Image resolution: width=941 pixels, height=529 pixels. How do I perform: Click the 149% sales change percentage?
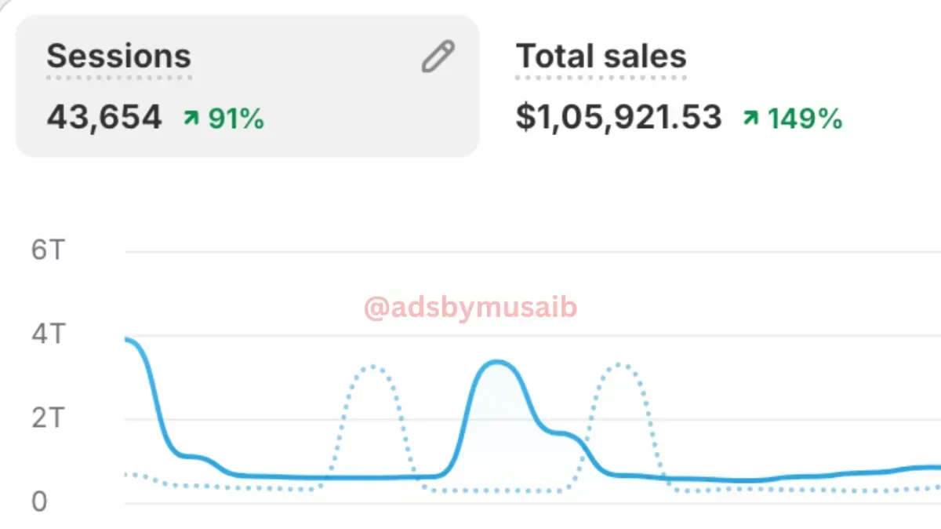click(x=805, y=119)
